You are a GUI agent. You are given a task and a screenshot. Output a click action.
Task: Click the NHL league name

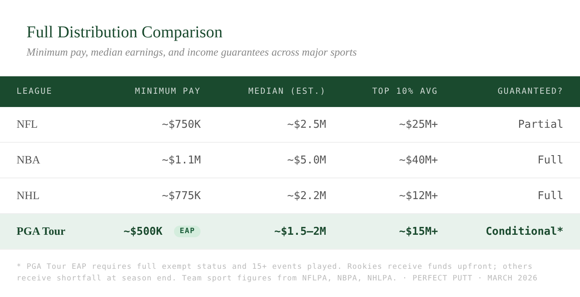coord(28,196)
